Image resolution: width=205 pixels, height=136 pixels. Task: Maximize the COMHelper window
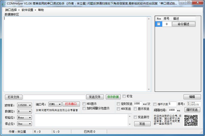point(189,3)
